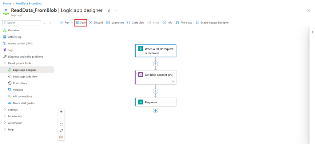Add a step after Get blob content
Viewport: 315px width, 144px height.
(155, 91)
